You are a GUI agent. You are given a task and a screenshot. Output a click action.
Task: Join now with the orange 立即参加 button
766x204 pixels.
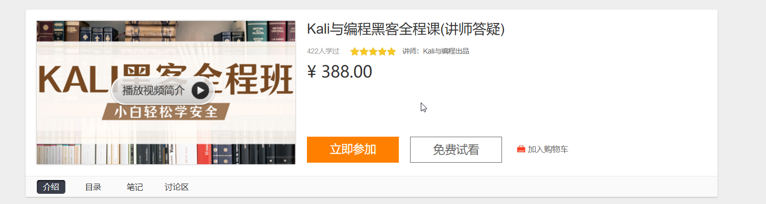click(353, 149)
